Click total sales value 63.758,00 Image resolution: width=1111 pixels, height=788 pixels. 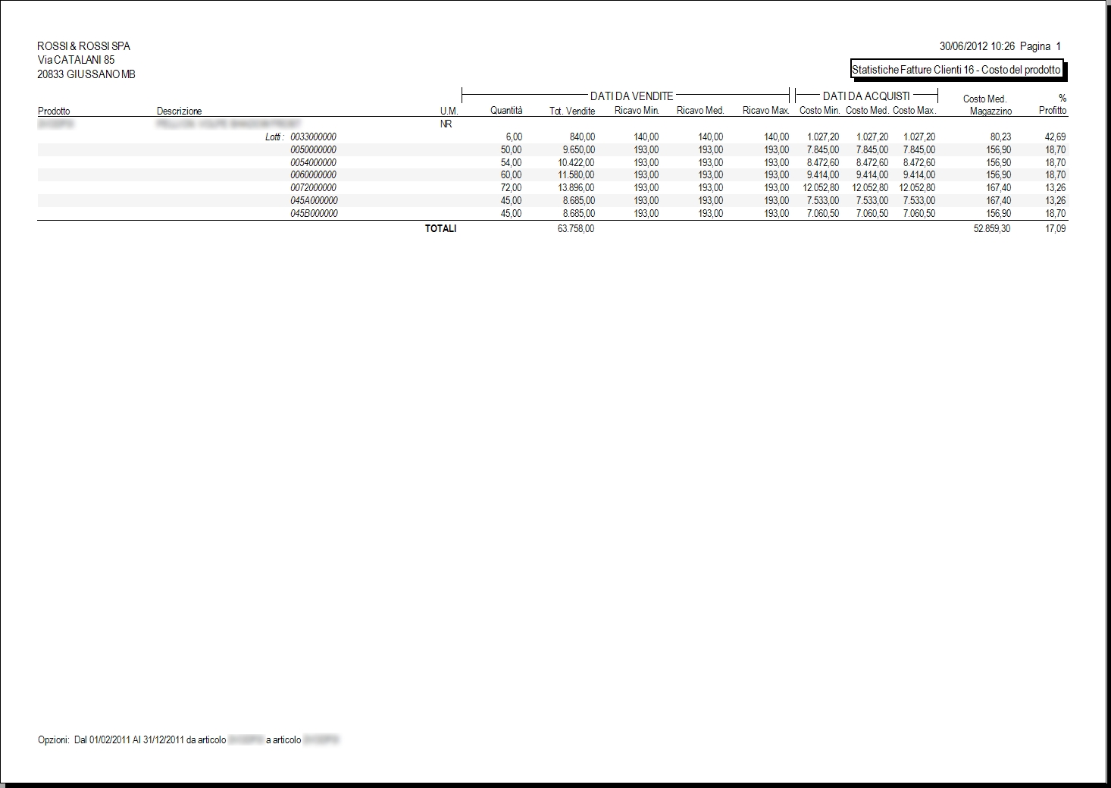coord(576,229)
